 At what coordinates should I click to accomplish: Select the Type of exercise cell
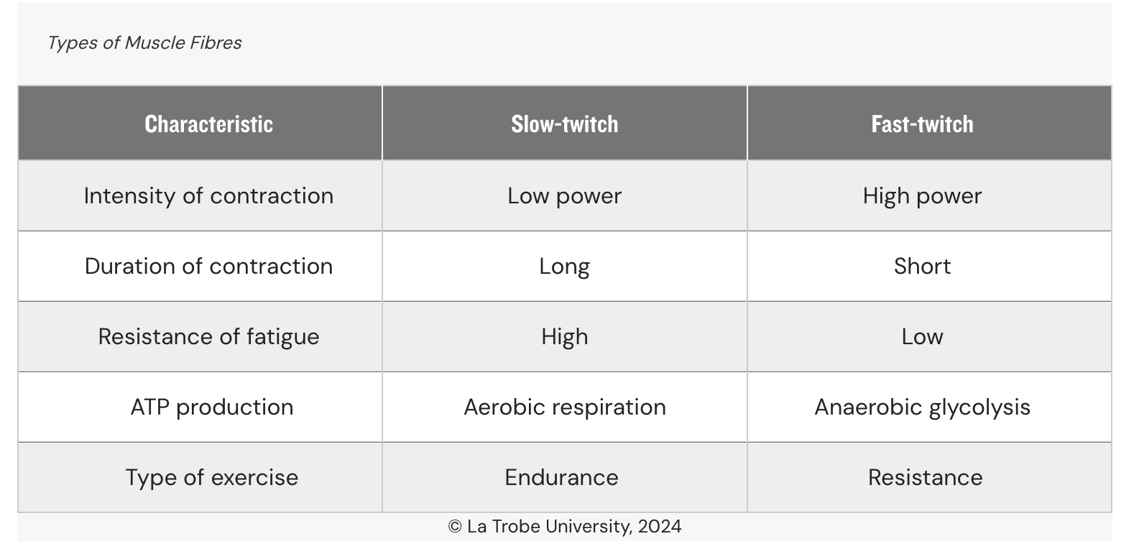(x=200, y=477)
